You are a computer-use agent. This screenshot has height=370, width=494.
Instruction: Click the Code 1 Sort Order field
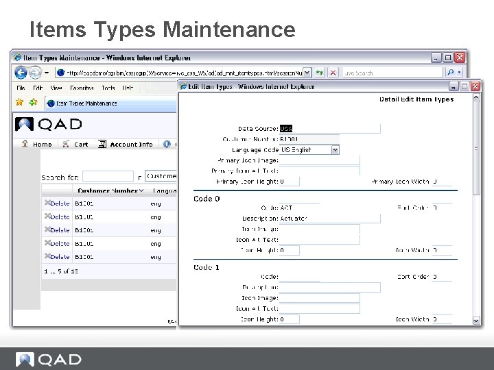(442, 277)
